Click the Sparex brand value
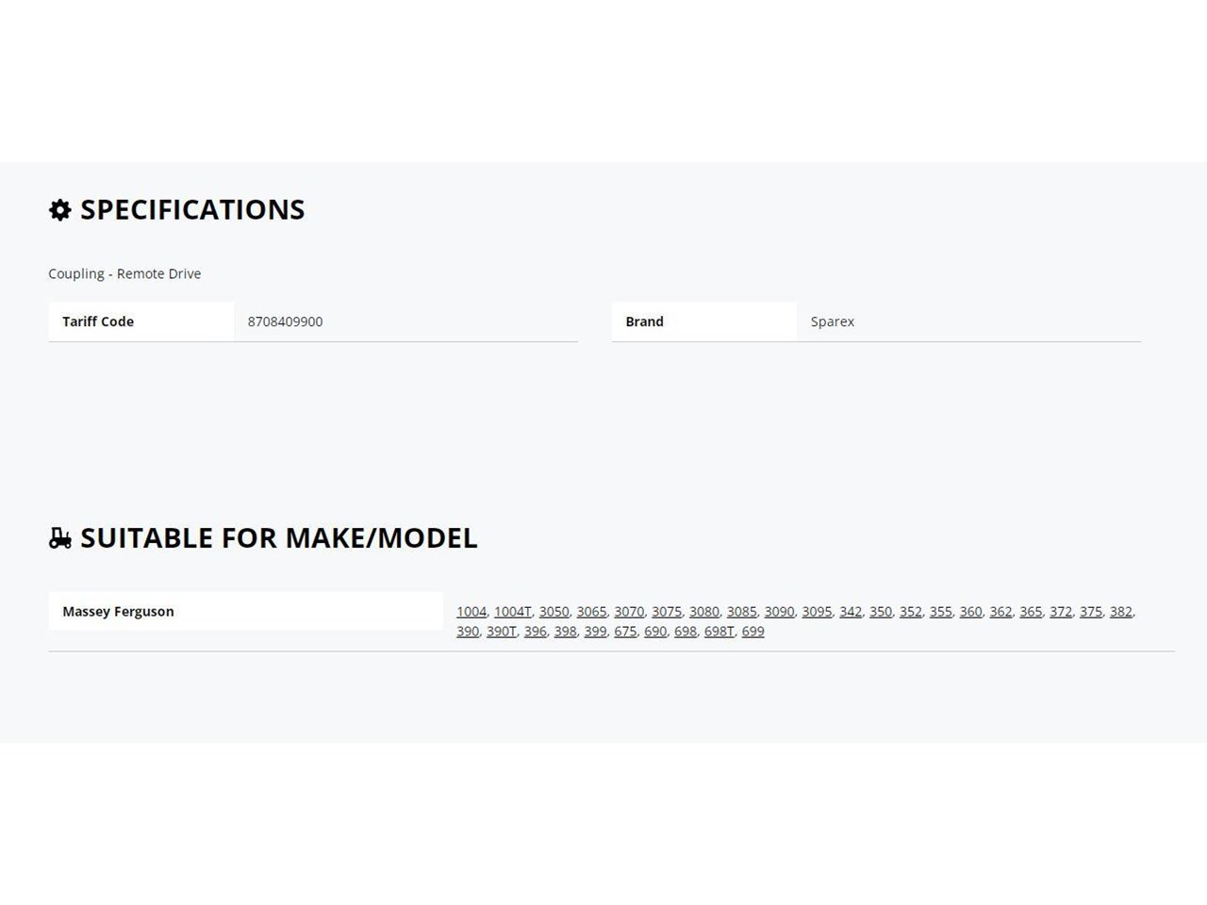The height and width of the screenshot is (905, 1207). [x=833, y=321]
